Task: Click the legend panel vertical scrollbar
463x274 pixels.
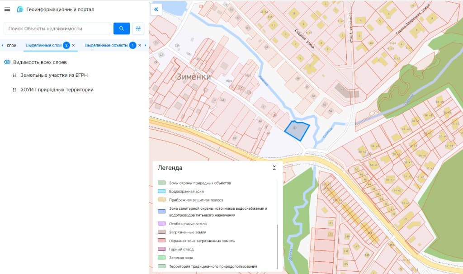Action: (x=277, y=246)
